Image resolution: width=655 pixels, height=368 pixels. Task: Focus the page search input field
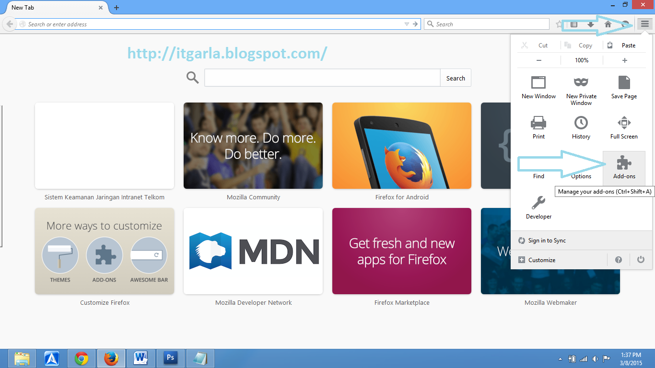322,78
